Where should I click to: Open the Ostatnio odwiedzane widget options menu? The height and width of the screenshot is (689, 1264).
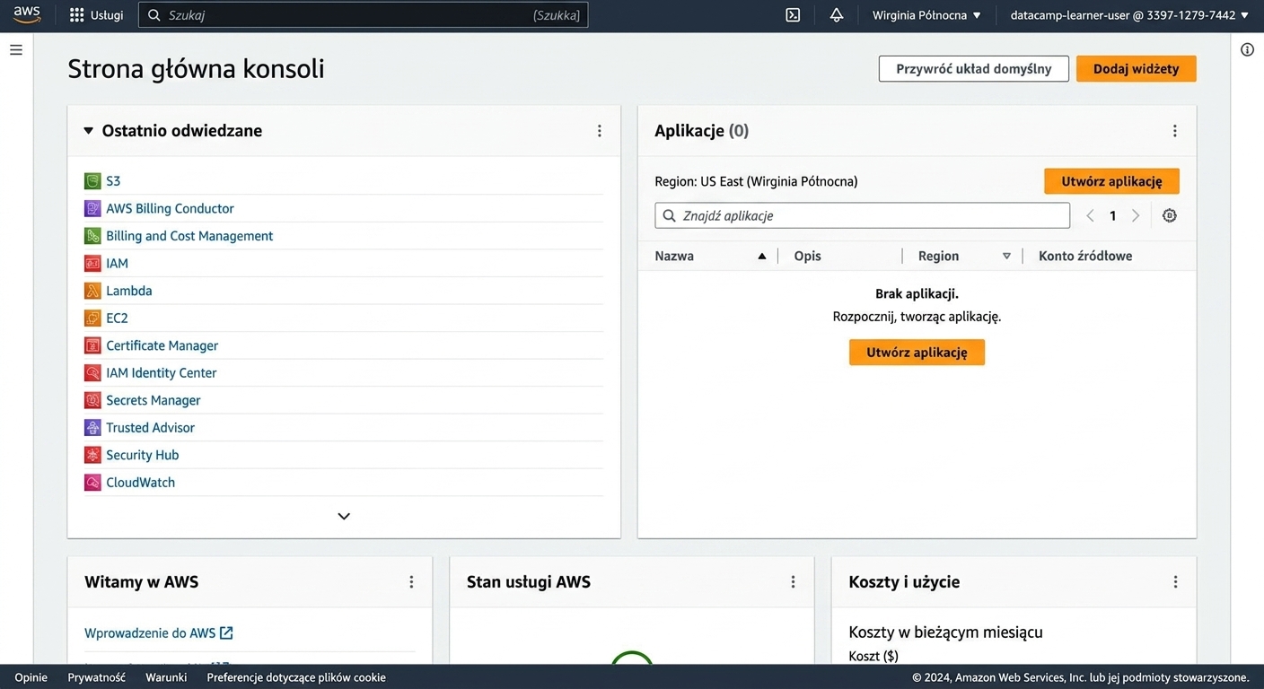[x=600, y=131]
